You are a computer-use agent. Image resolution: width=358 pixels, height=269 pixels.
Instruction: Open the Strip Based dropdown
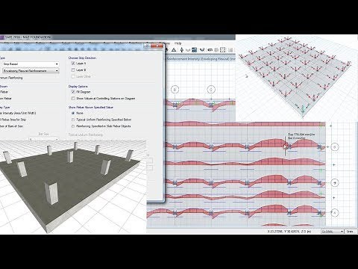point(31,64)
